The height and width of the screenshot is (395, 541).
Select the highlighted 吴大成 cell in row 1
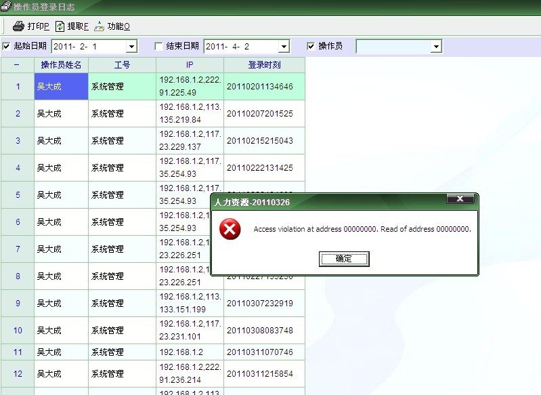tap(61, 87)
